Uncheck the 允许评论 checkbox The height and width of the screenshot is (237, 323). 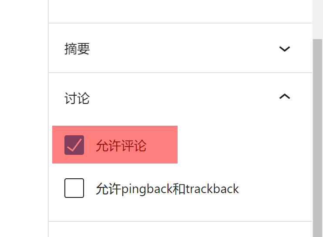point(74,145)
